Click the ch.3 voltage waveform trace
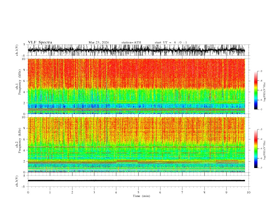 tap(136, 181)
